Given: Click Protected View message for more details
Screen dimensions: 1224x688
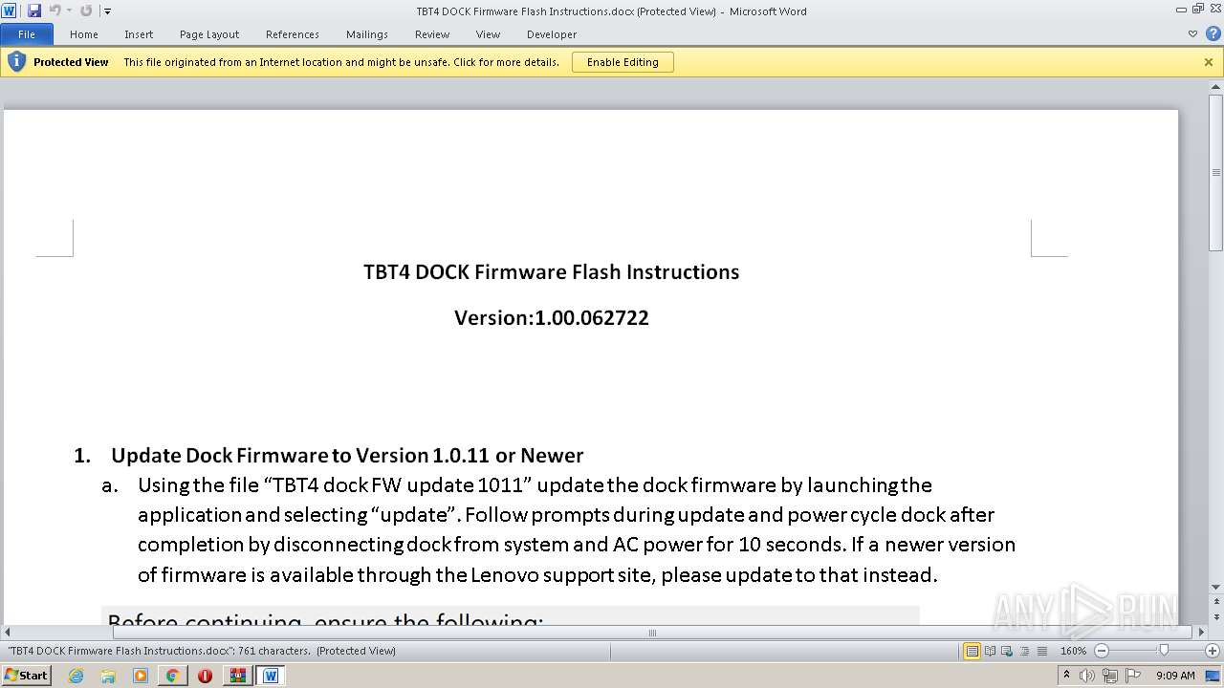Looking at the screenshot, I should click(341, 62).
